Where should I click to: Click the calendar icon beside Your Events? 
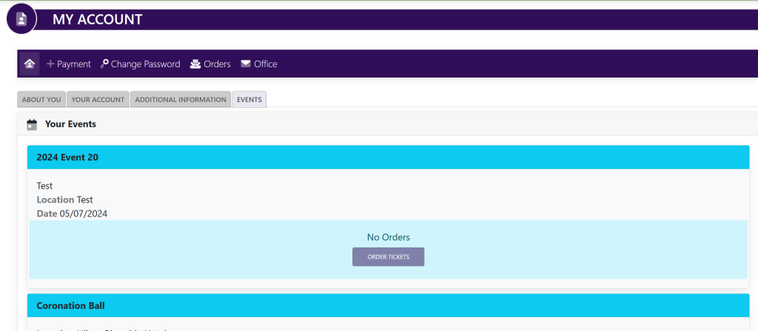point(32,124)
